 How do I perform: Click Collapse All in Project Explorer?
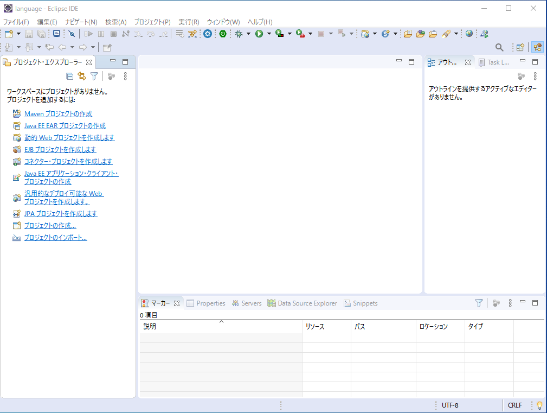pos(70,76)
